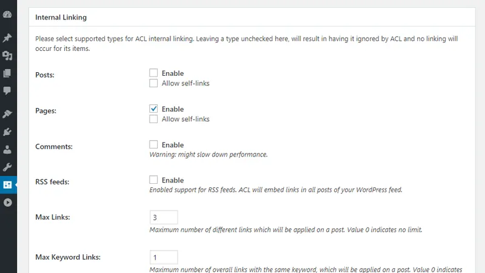485x273 pixels.
Task: Focus the Max Keyword Links field
Action: click(x=164, y=257)
